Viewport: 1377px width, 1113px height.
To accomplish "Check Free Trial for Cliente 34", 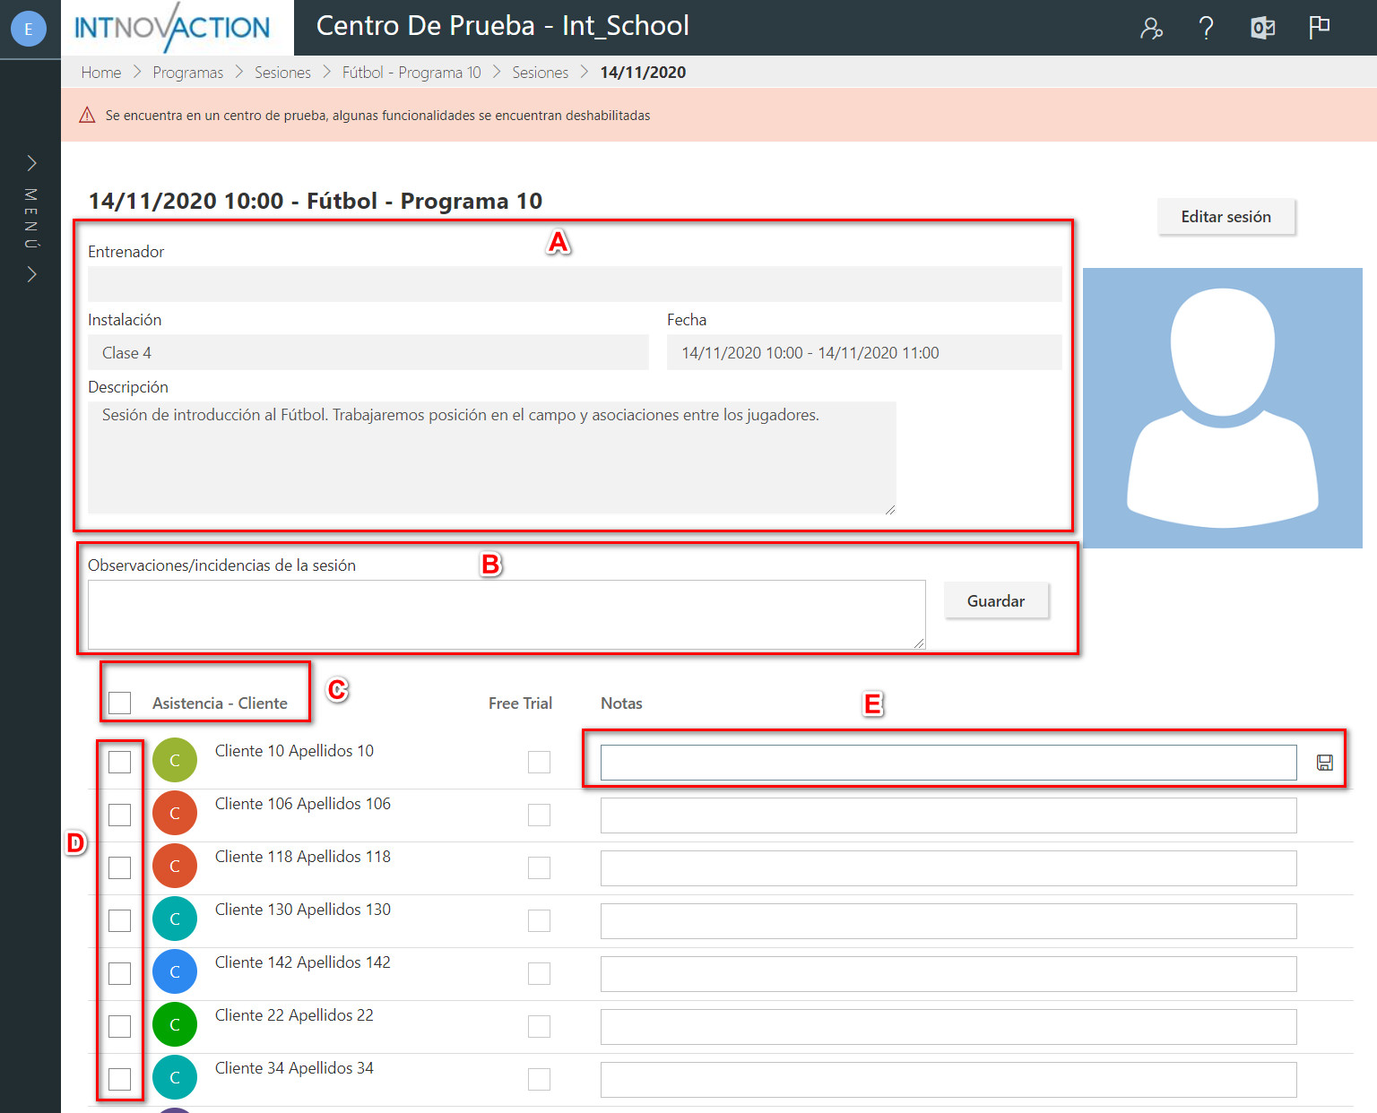I will click(539, 1079).
